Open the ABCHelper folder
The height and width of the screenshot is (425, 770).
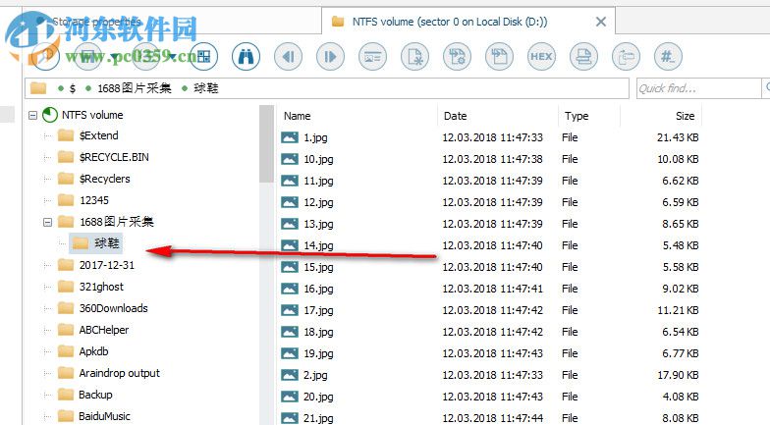pyautogui.click(x=104, y=330)
